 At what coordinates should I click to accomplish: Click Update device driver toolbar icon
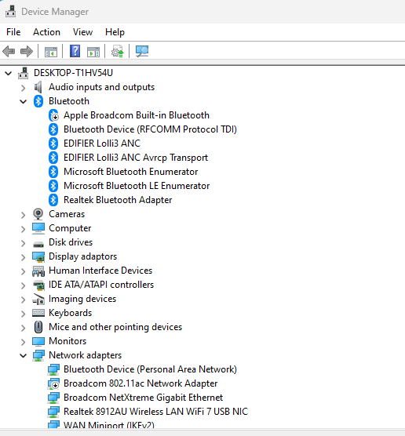point(117,51)
